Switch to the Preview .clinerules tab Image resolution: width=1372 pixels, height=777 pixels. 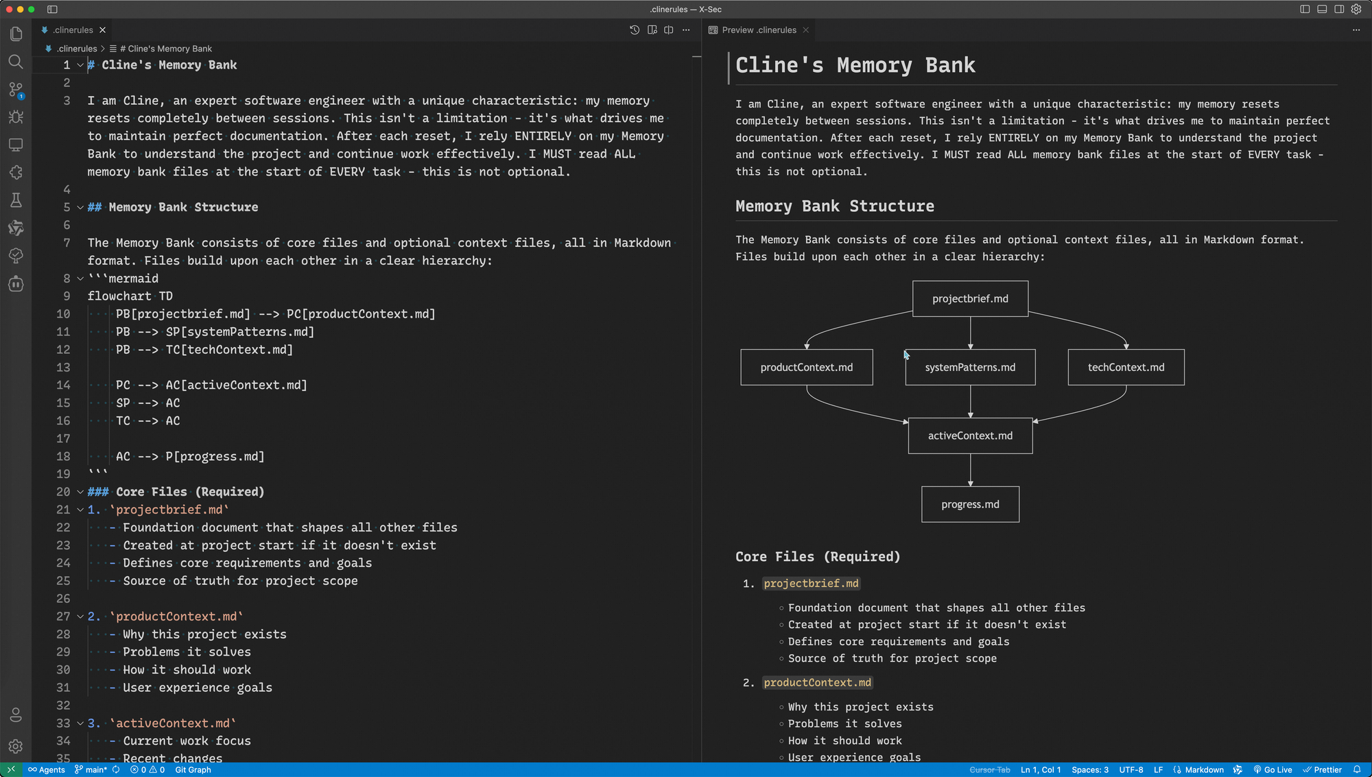coord(759,30)
